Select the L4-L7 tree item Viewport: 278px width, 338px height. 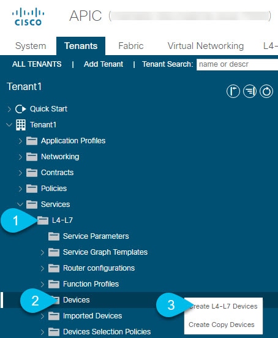point(62,220)
